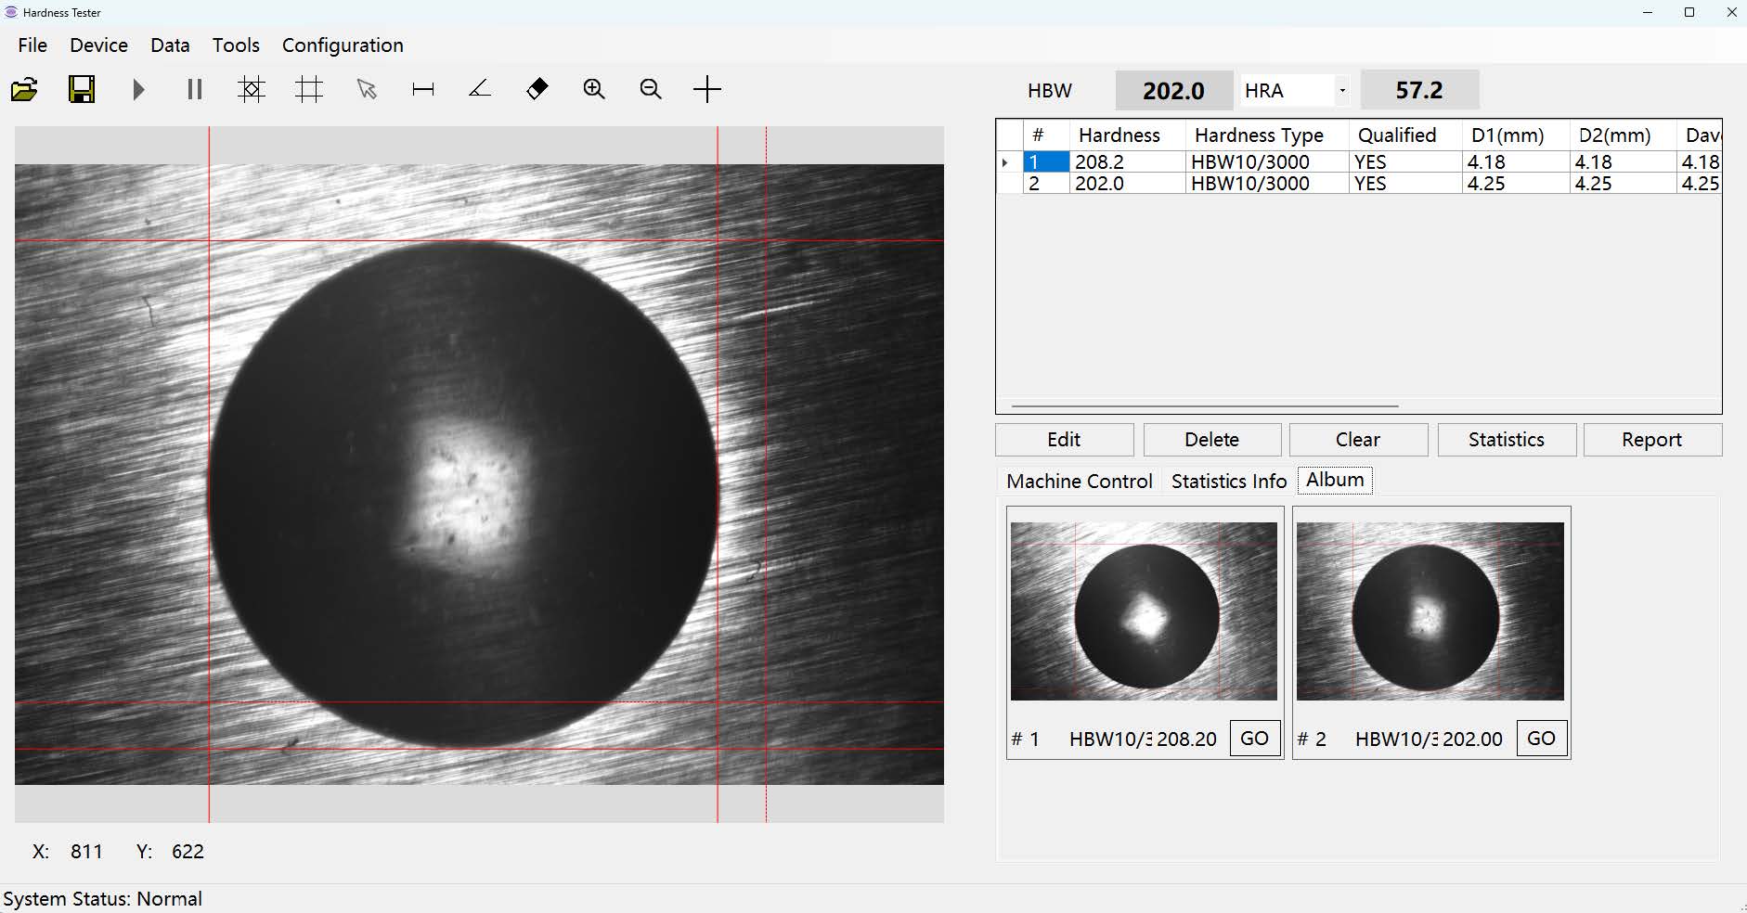Toggle the grid lines icon
Image resolution: width=1747 pixels, height=913 pixels.
click(x=309, y=90)
